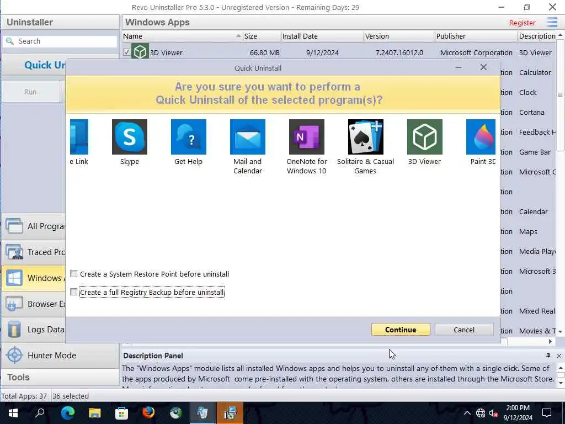Open the notification center icon
The image size is (565, 424).
(547, 413)
